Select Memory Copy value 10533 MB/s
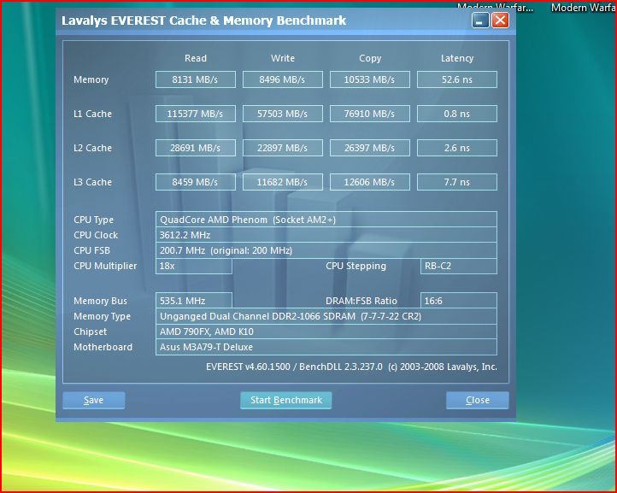 click(x=370, y=79)
